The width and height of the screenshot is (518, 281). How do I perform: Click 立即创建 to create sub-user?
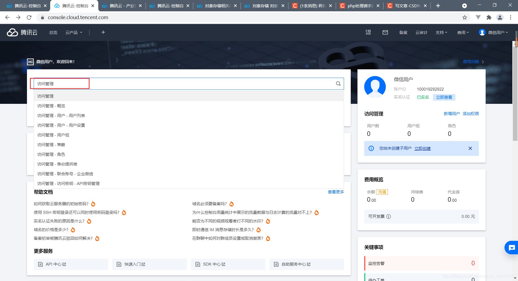click(422, 149)
